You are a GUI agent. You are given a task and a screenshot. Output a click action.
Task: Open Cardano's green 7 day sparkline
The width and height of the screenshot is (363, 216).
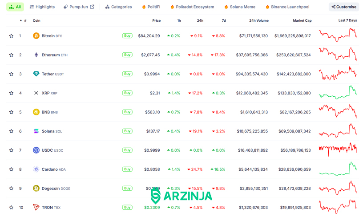click(338, 169)
